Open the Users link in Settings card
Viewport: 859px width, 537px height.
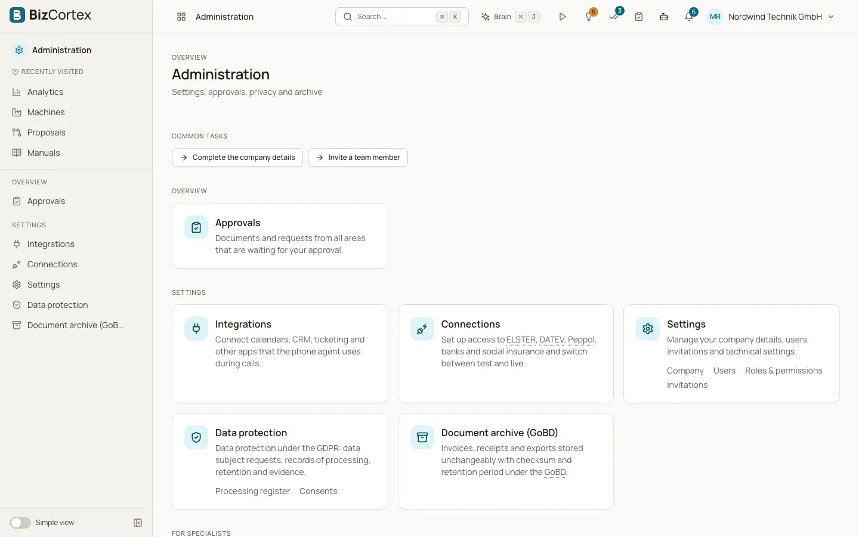point(724,371)
